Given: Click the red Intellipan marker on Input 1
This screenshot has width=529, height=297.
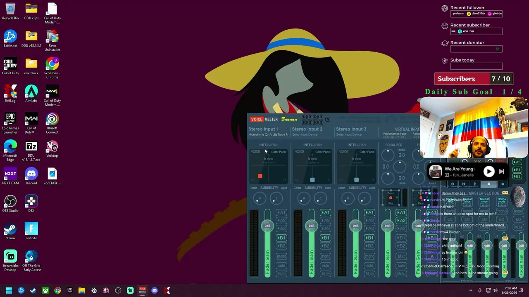Looking at the screenshot, I should pyautogui.click(x=260, y=176).
